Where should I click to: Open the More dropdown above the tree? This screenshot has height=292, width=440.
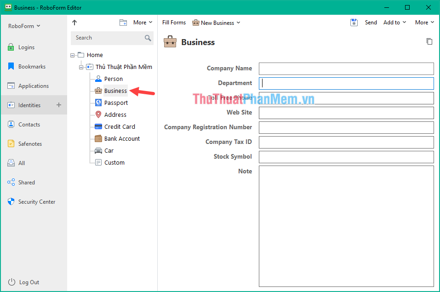(x=142, y=22)
